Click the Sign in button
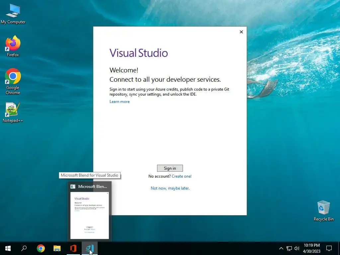 click(170, 168)
